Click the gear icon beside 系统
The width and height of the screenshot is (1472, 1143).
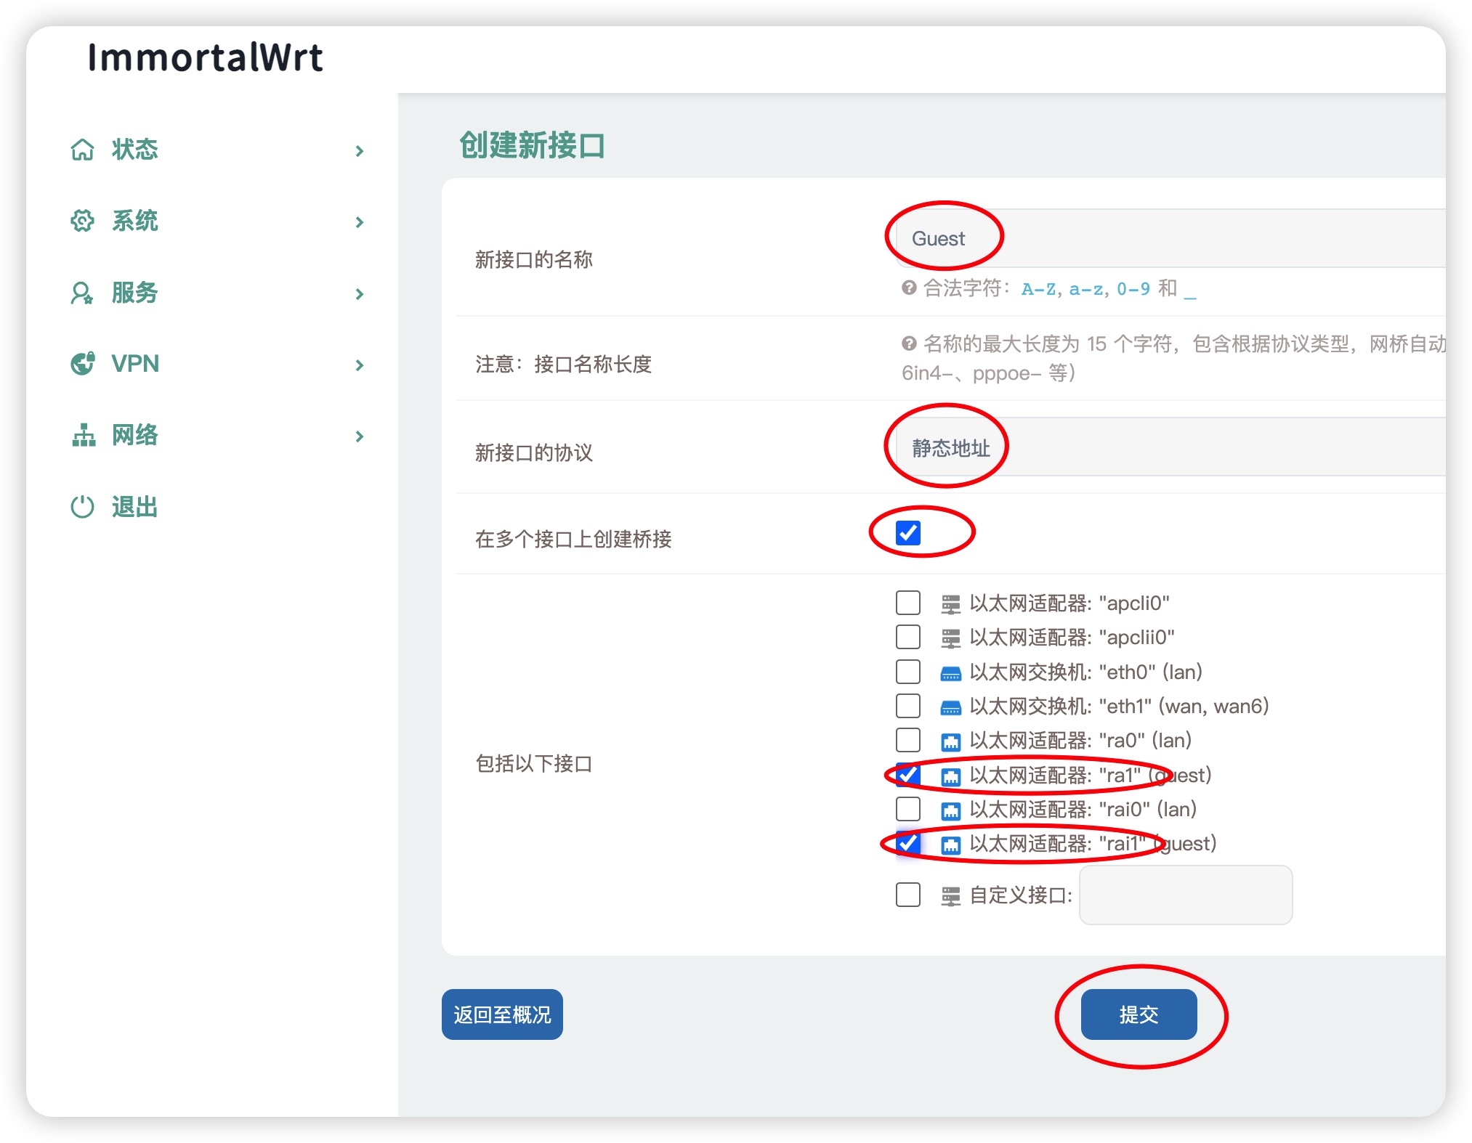82,221
